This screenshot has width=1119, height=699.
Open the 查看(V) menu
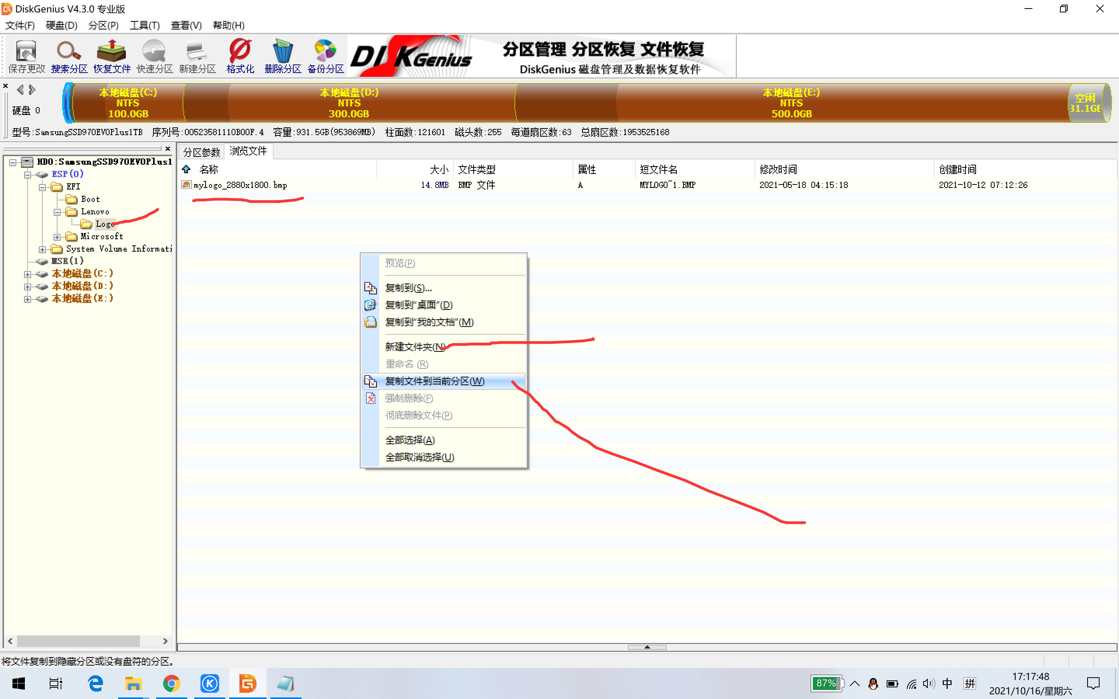click(186, 25)
